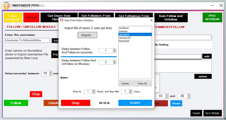Click the red Stop button in the dialog
The height and width of the screenshot is (120, 226).
click(76, 103)
